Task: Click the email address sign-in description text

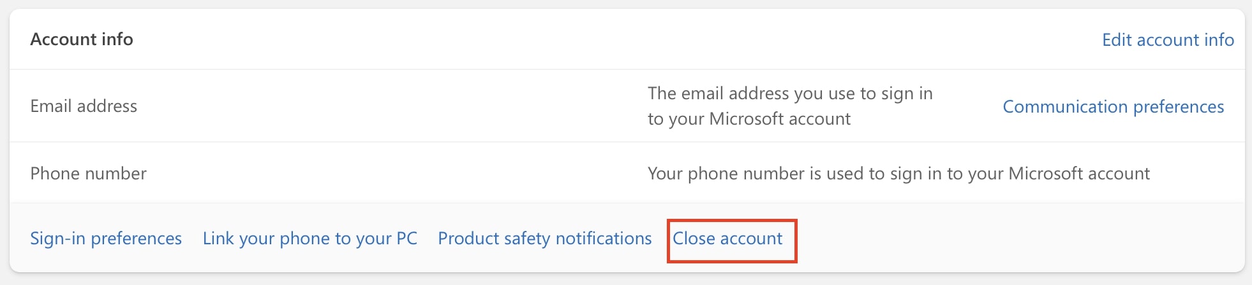Action: [790, 106]
